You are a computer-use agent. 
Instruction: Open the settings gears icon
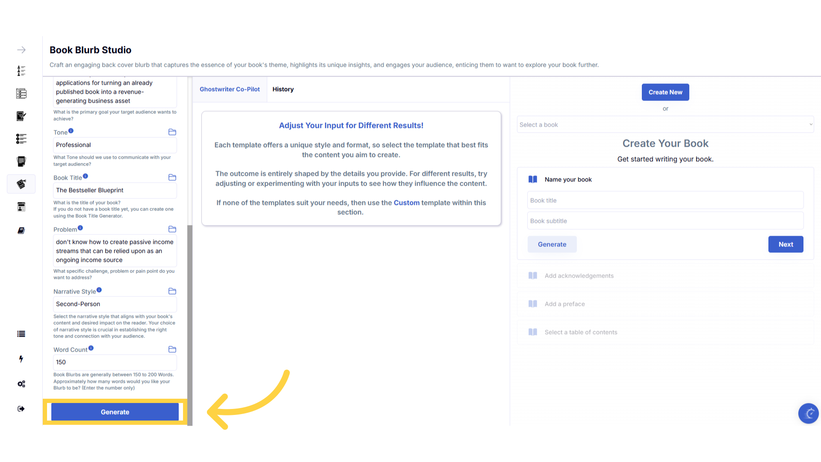(21, 384)
